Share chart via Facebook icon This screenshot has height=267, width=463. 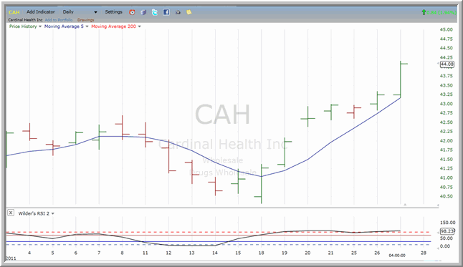tap(166, 12)
